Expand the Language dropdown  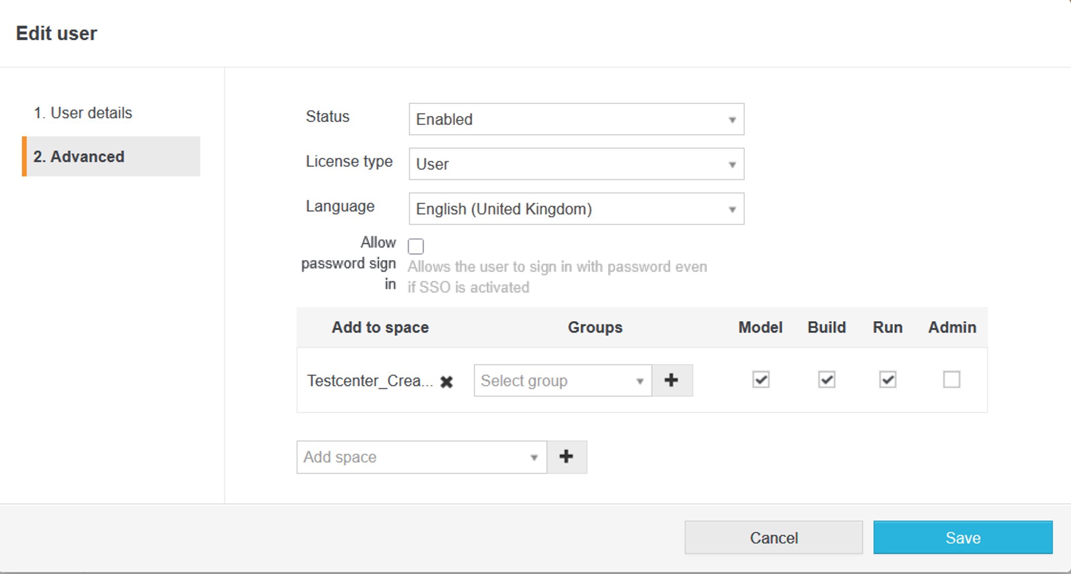tap(576, 209)
